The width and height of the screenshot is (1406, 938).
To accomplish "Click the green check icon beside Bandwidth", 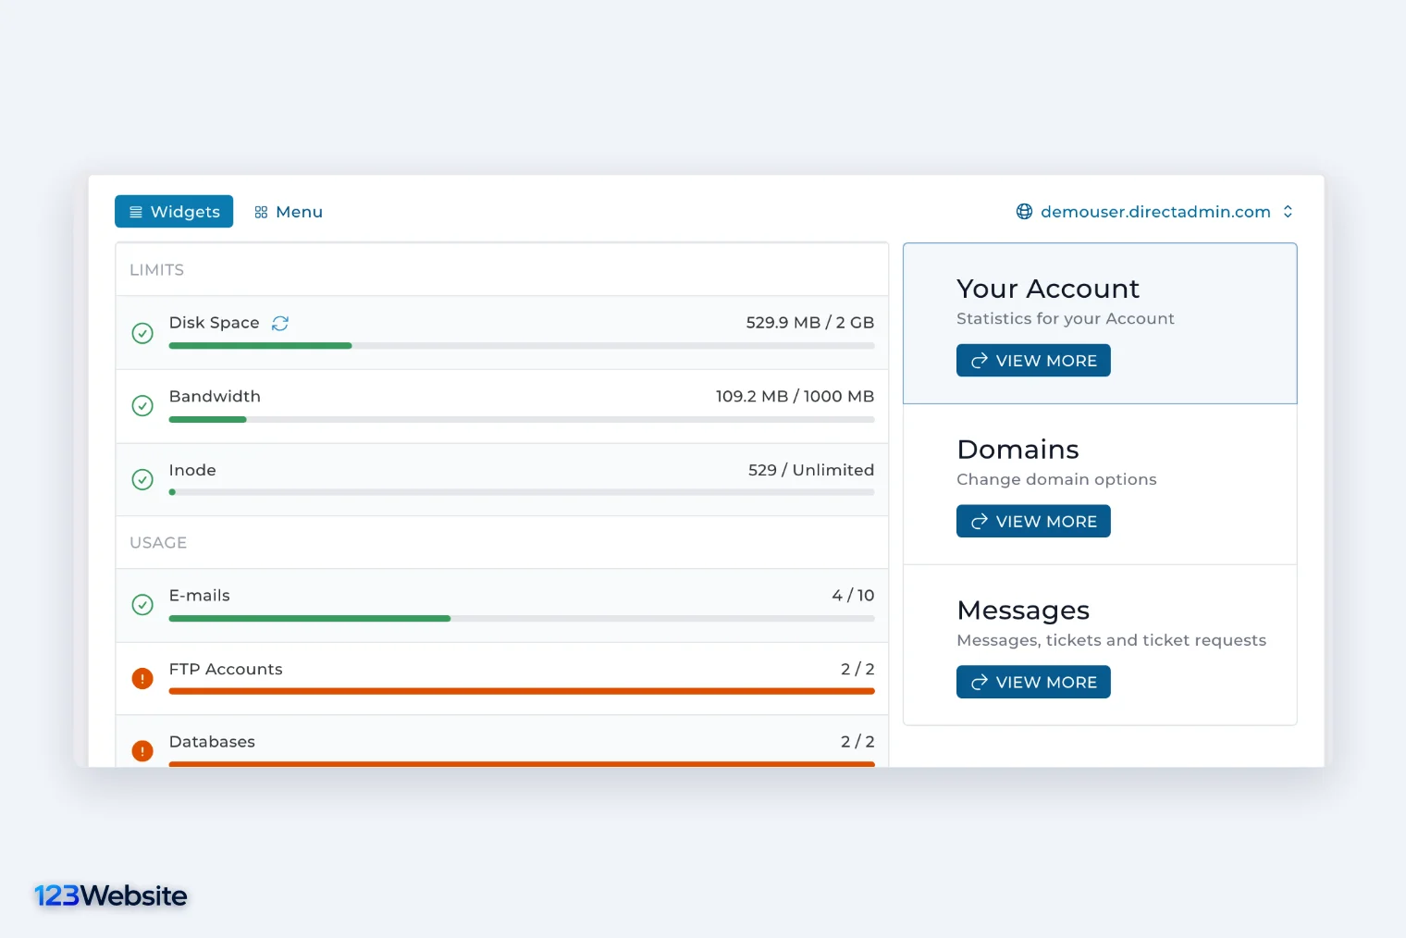I will [142, 406].
